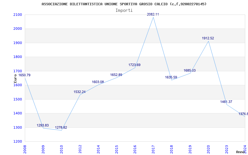Viewport: 248px width, 155px height.
Task: Click the x-axis year 2018
Action: [172, 149]
